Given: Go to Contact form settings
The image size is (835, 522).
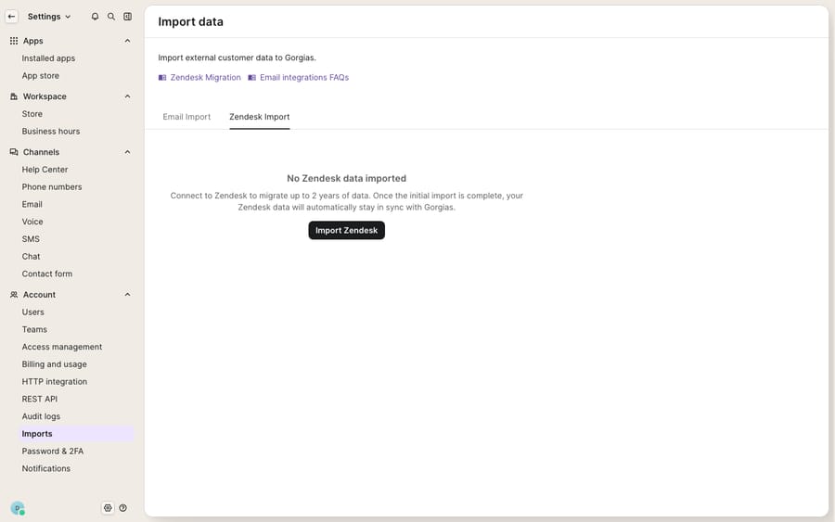Looking at the screenshot, I should 47,274.
